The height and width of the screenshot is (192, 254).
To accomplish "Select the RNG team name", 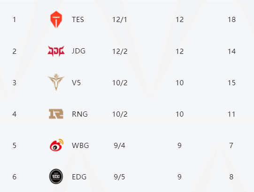I will pyautogui.click(x=80, y=114).
